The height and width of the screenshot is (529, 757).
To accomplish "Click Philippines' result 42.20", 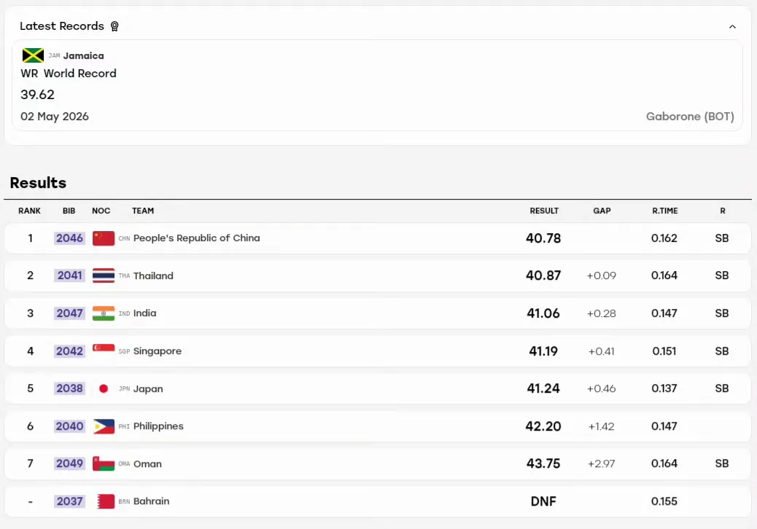I will tap(543, 426).
